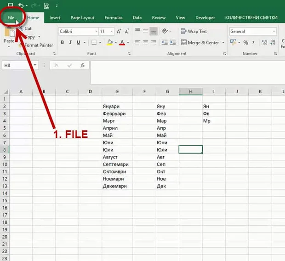Open the Borders dropdown arrow
285x261 pixels.
100,43
